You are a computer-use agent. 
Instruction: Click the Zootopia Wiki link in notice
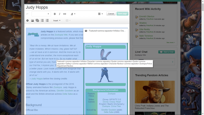(61, 35)
